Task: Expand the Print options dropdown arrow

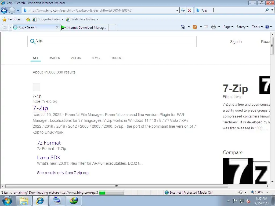Action: [x=219, y=27]
